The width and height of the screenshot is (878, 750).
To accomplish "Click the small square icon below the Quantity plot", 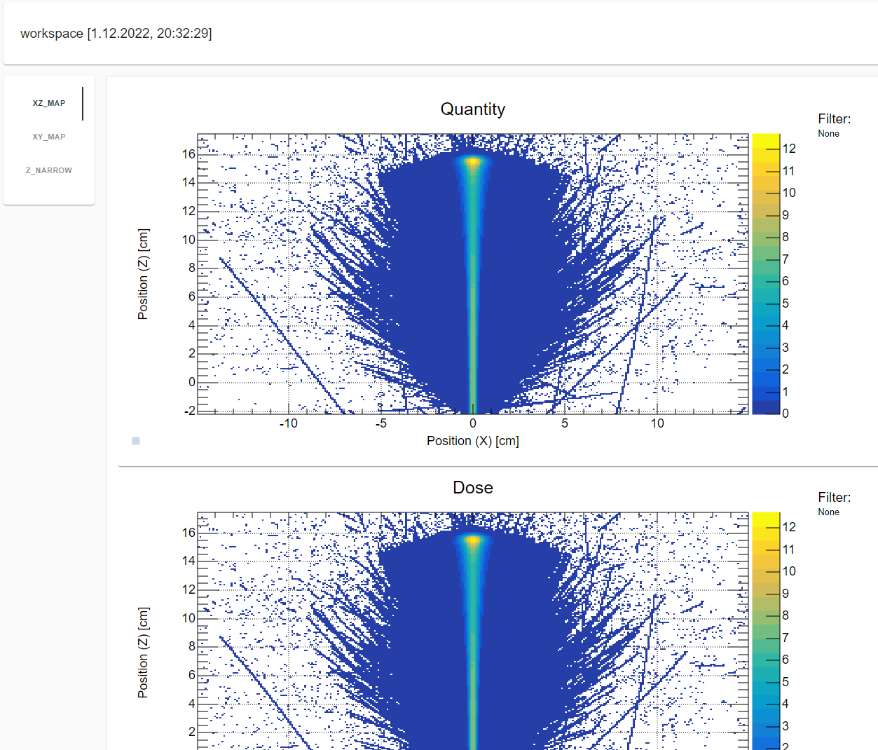I will click(135, 440).
